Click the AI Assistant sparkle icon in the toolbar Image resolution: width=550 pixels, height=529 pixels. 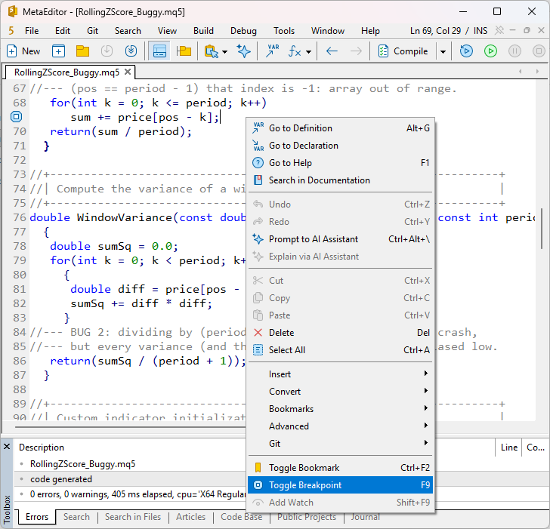pyautogui.click(x=243, y=51)
